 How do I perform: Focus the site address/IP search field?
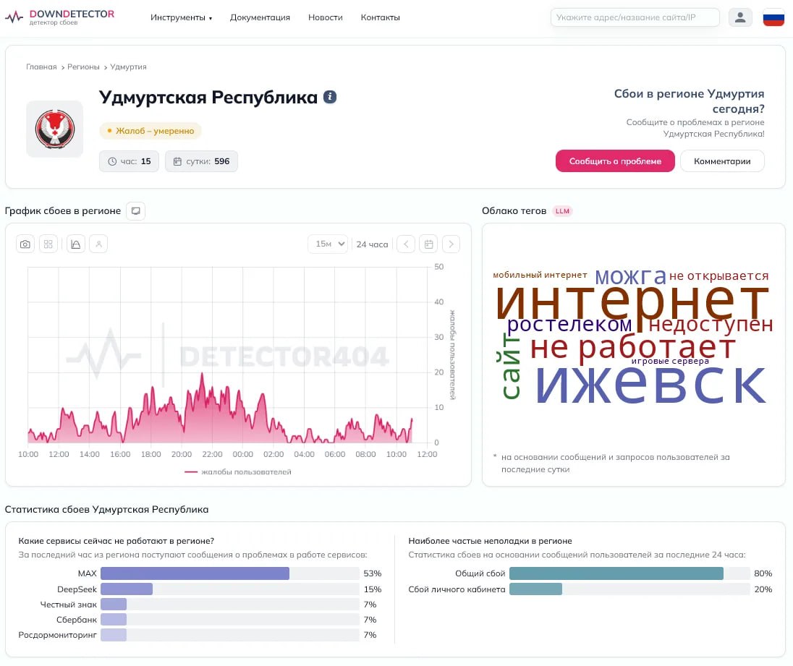pyautogui.click(x=635, y=17)
